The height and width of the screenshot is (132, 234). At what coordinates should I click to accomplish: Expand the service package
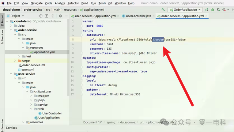point(31,105)
